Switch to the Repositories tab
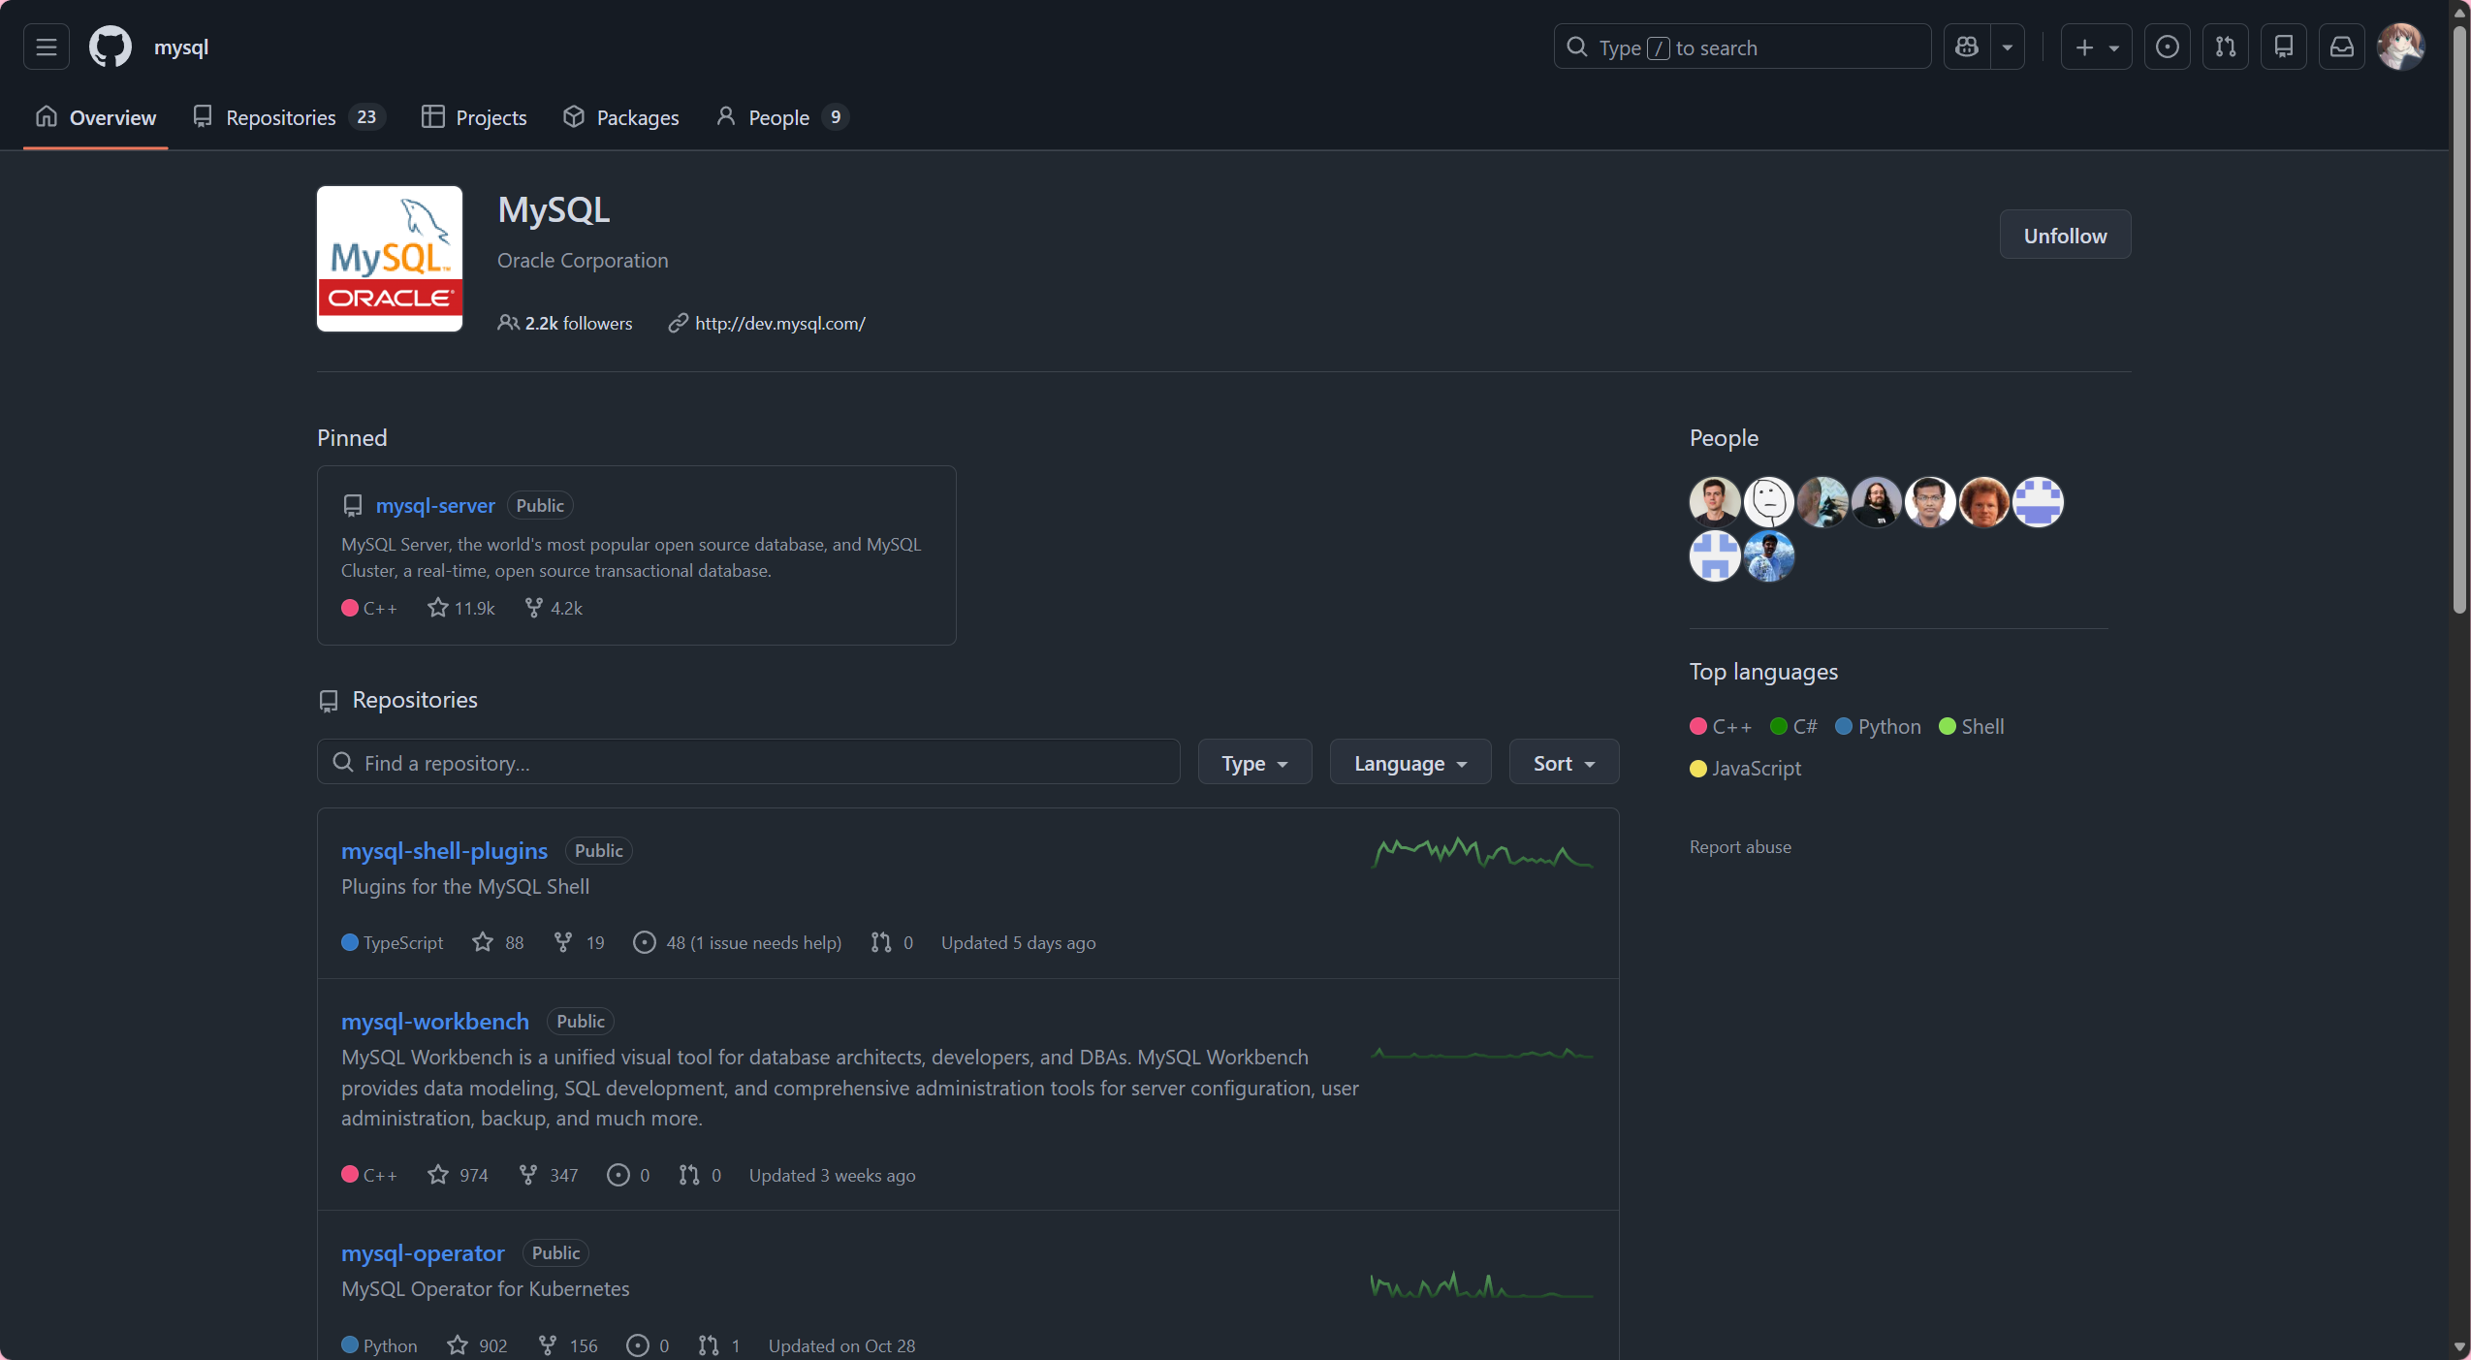Viewport: 2471px width, 1360px height. point(289,117)
